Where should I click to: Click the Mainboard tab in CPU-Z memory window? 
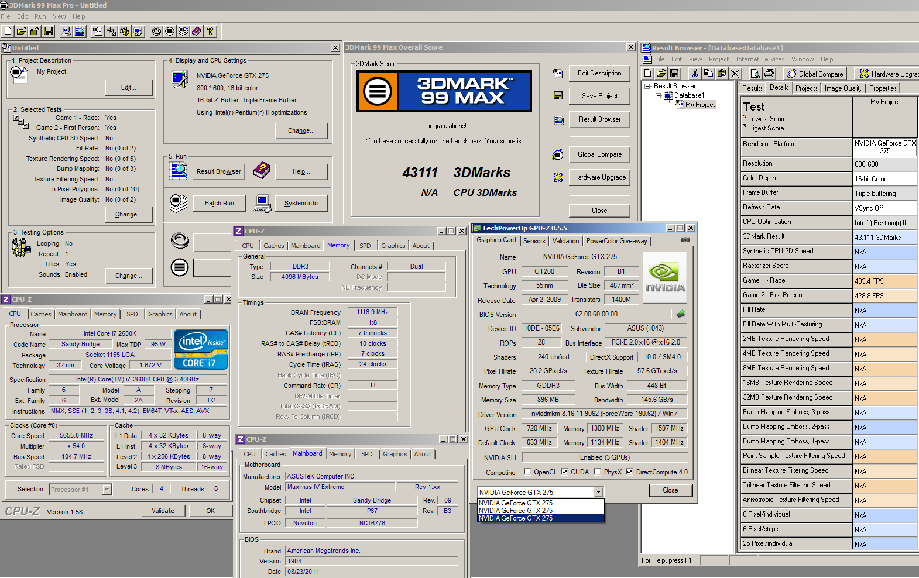click(x=306, y=246)
